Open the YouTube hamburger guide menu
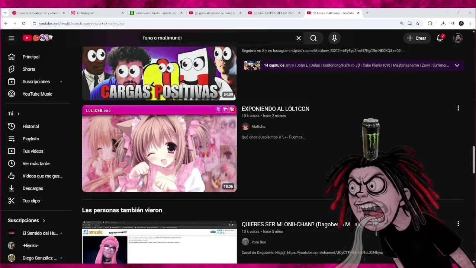 tap(12, 38)
